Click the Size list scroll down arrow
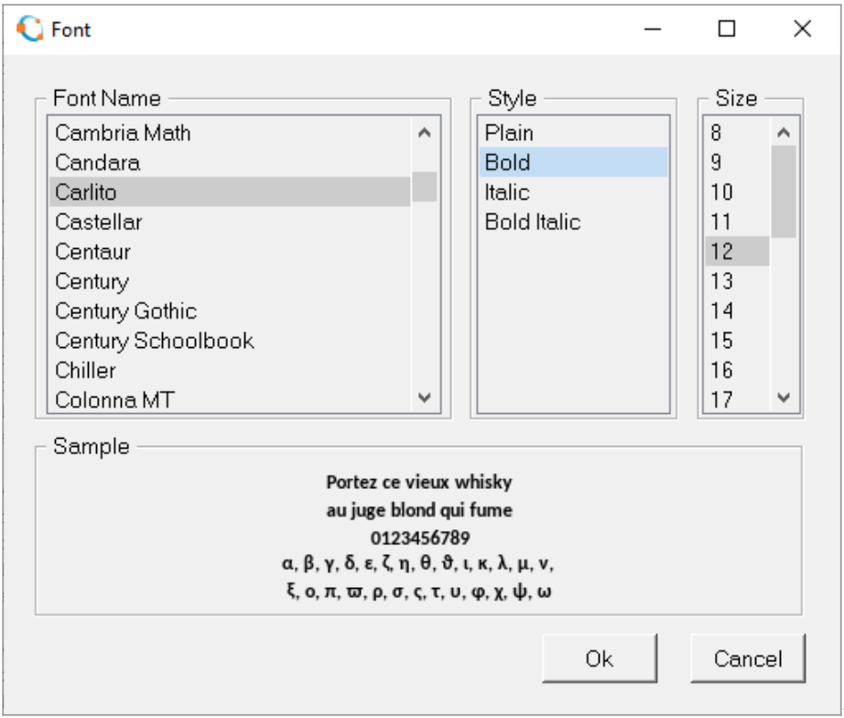This screenshot has height=718, width=844. [x=784, y=398]
